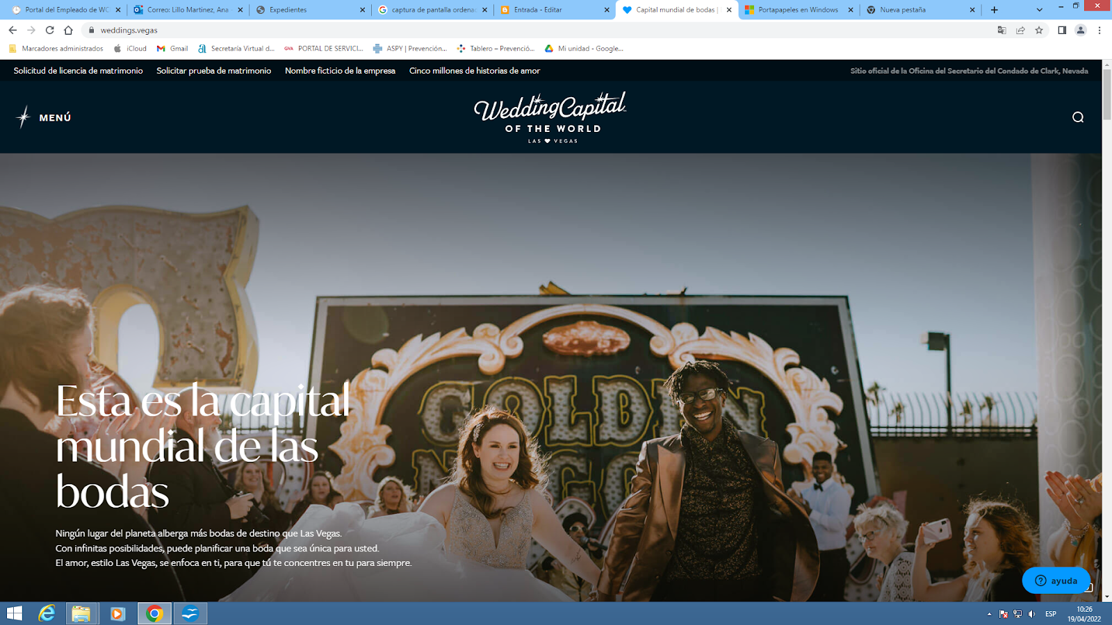Click the ESP language indicator

1051,614
